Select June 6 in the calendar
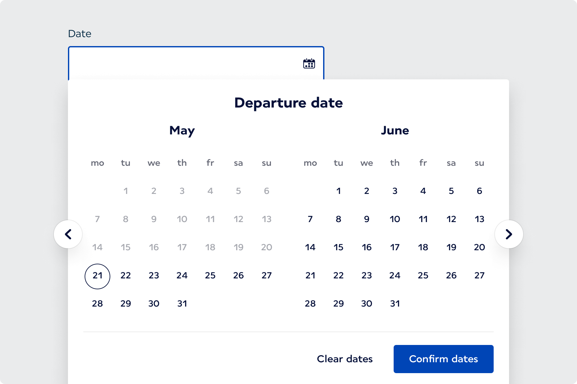The width and height of the screenshot is (577, 384). point(479,191)
